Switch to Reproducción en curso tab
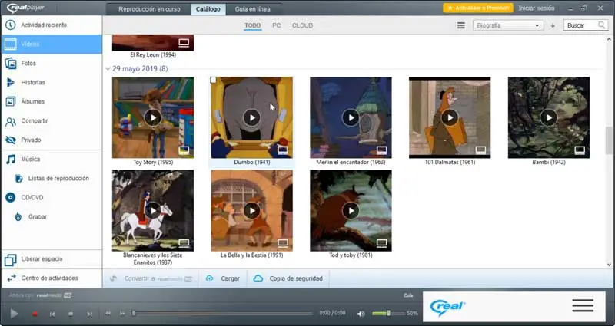 [149, 9]
